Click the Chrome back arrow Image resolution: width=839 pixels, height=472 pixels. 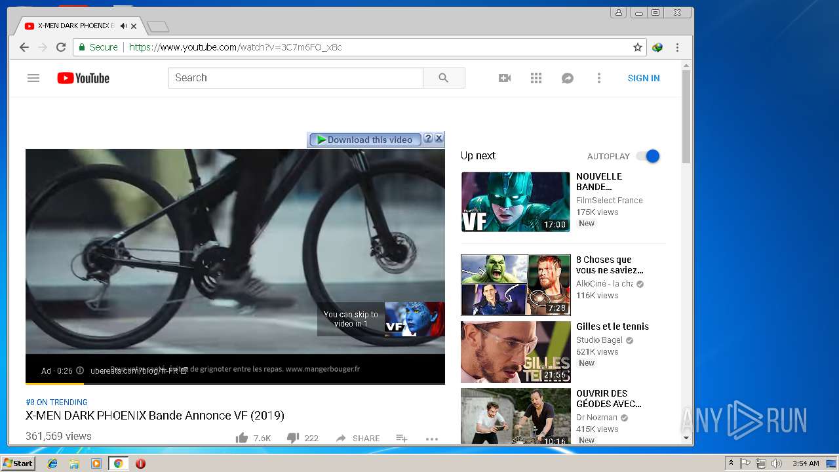tap(24, 47)
